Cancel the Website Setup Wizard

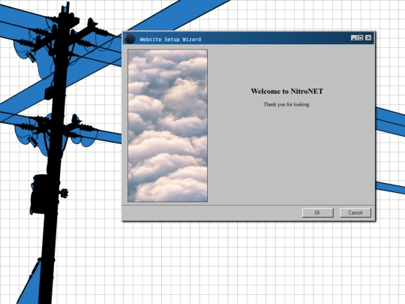(x=355, y=212)
